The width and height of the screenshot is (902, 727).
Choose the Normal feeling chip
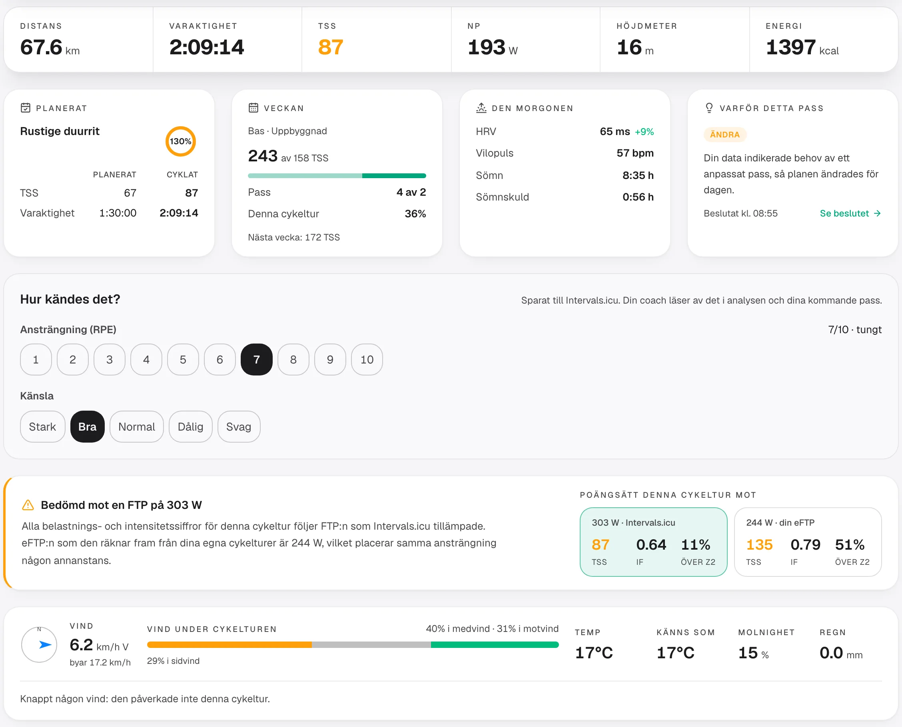[x=137, y=427]
